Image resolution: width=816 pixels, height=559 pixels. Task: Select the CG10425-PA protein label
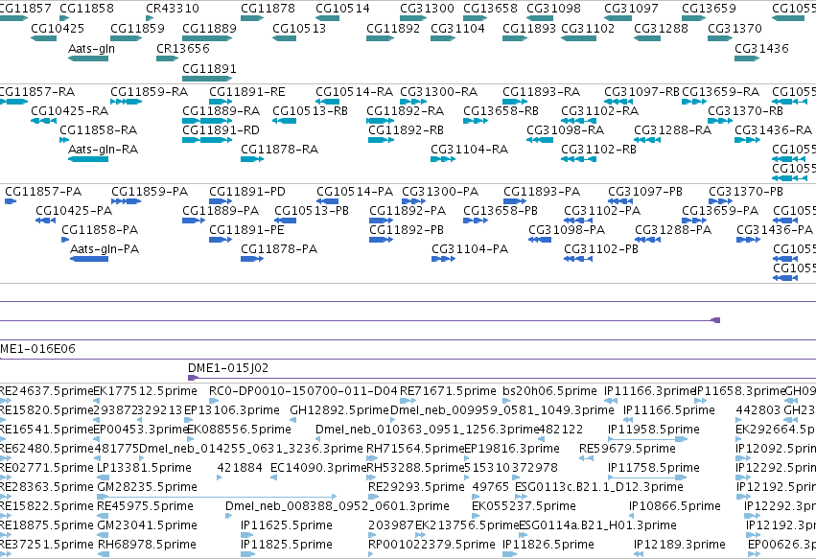tap(74, 211)
